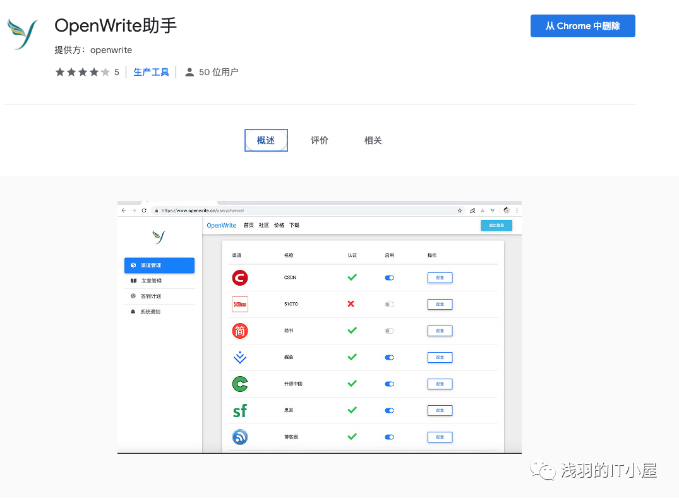Image resolution: width=679 pixels, height=500 pixels.
Task: Click 配置 button for 掘金
Action: coord(440,357)
